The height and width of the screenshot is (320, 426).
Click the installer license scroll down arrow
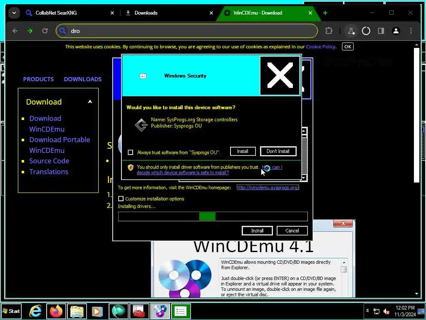304,178
